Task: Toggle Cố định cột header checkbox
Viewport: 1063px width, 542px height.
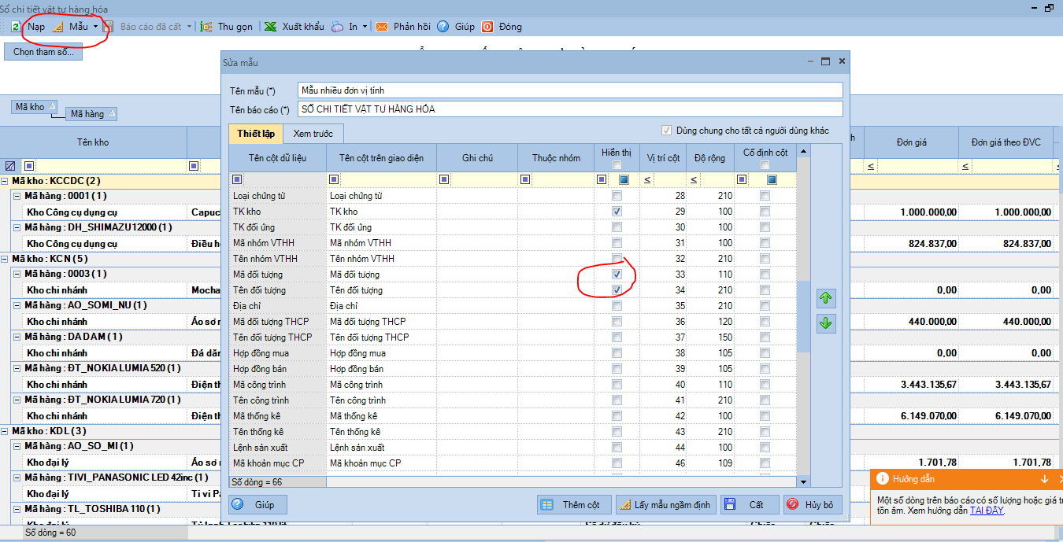Action: pos(765,165)
